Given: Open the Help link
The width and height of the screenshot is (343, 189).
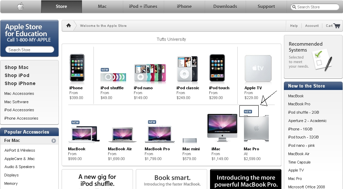Looking at the screenshot, I should 294,26.
